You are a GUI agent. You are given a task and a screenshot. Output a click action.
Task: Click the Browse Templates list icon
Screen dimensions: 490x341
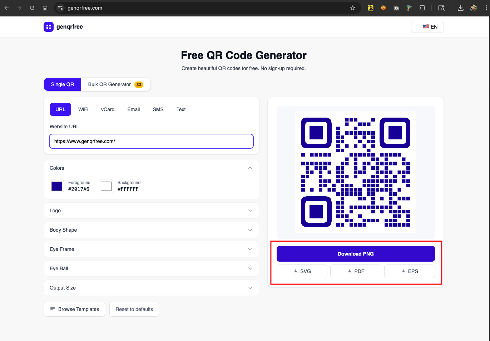tap(53, 309)
